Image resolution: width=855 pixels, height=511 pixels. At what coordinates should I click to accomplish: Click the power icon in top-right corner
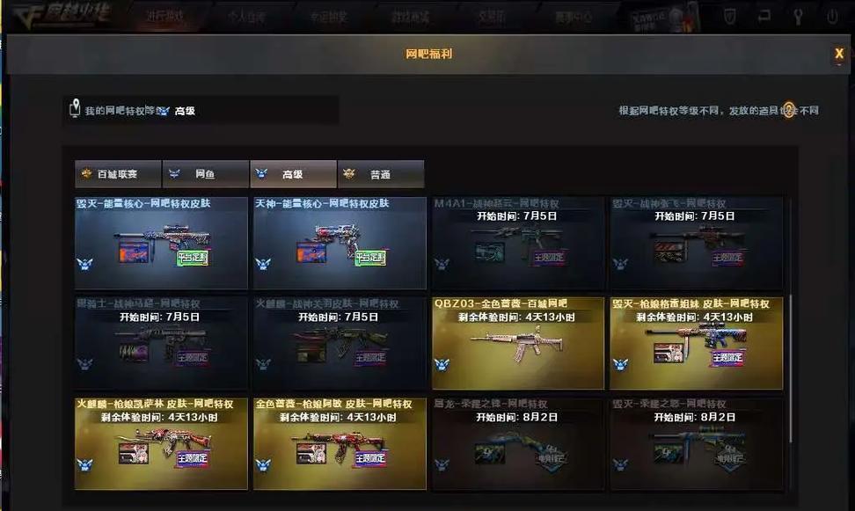(x=832, y=17)
